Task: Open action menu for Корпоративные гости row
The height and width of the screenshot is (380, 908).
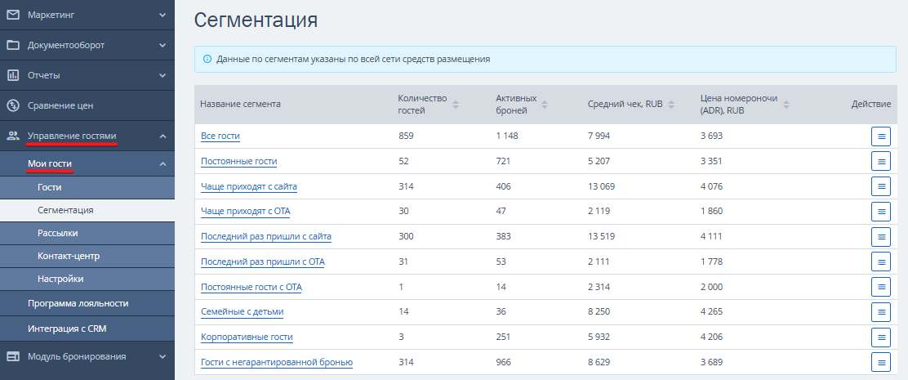Action: click(x=881, y=337)
